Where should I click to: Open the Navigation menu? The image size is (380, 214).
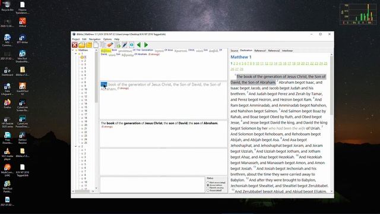(94, 39)
